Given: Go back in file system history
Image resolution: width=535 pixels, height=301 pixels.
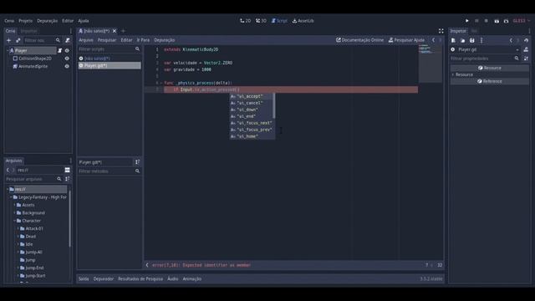Looking at the screenshot, I should 8,170.
